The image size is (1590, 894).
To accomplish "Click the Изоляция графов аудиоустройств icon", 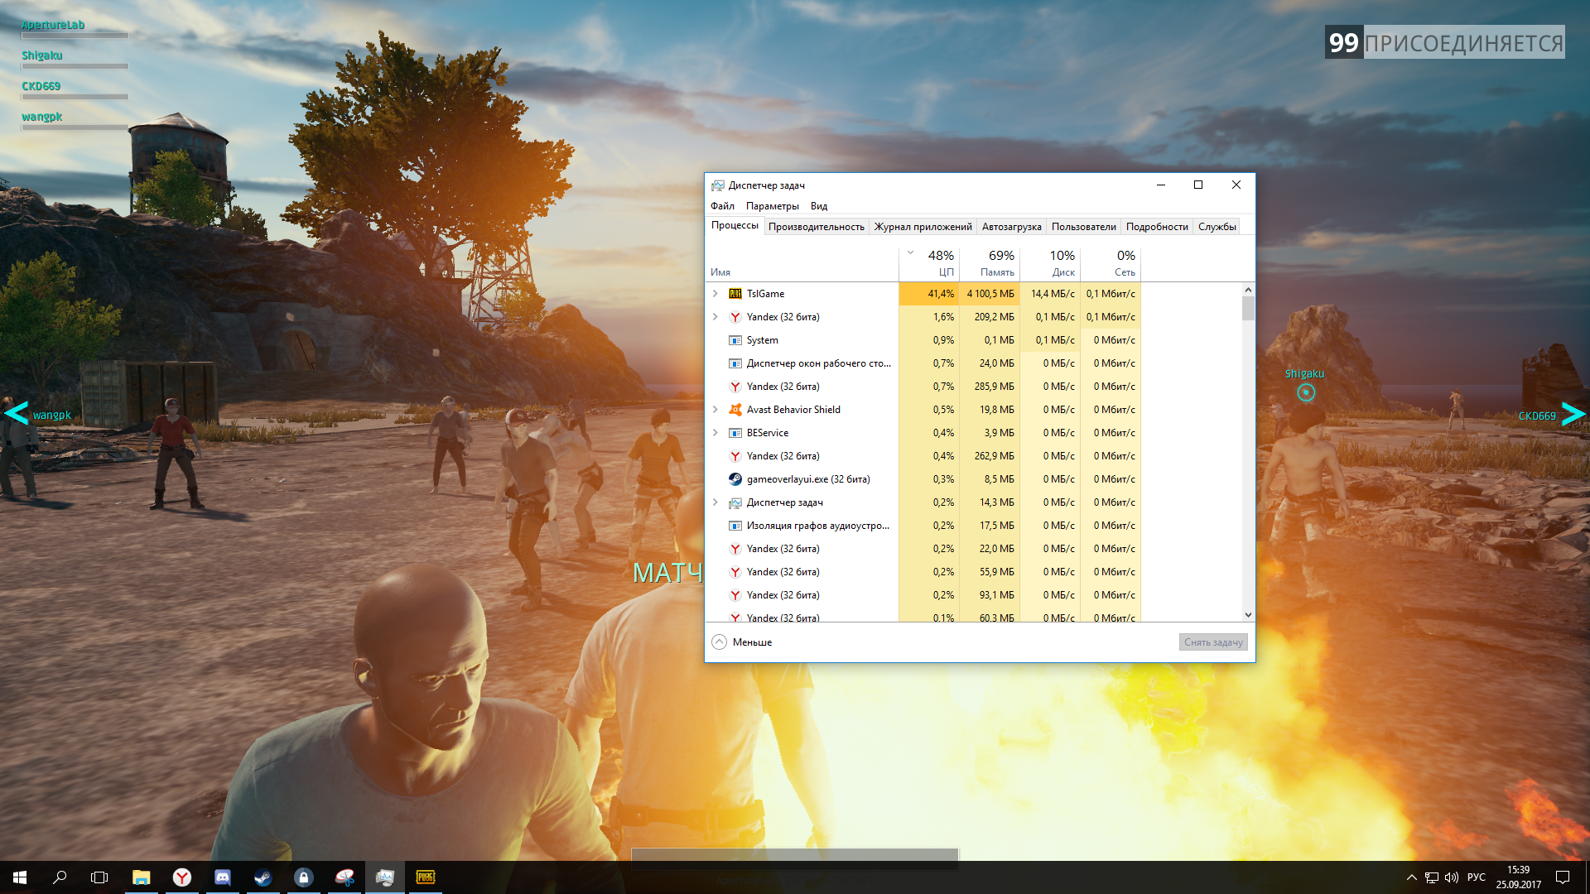I will tap(735, 526).
